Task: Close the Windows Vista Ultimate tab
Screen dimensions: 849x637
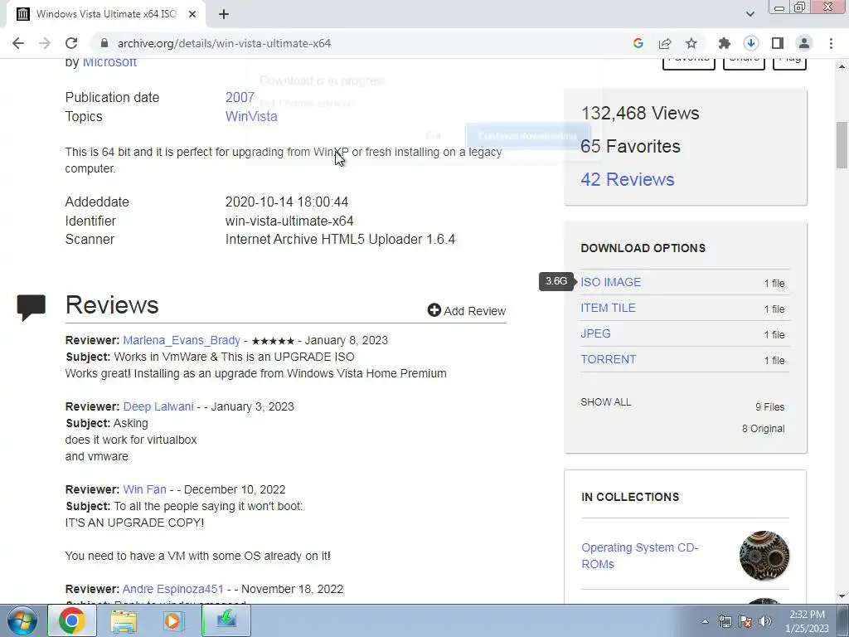Action: (192, 14)
